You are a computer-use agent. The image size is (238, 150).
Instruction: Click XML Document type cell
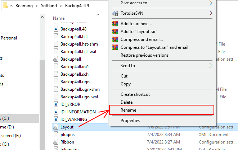click(x=214, y=135)
